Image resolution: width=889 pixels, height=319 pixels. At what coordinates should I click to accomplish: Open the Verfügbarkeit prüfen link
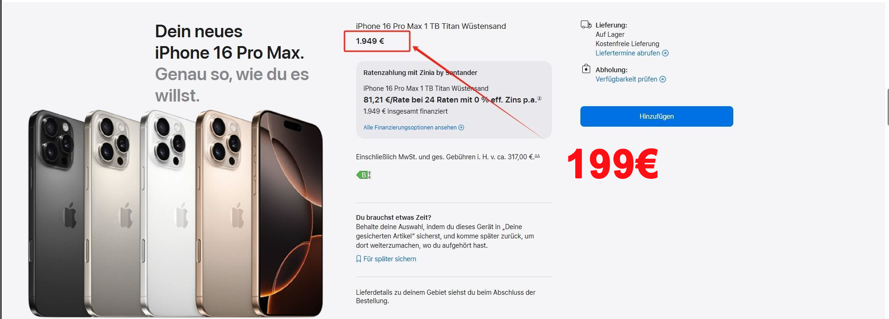pos(626,79)
